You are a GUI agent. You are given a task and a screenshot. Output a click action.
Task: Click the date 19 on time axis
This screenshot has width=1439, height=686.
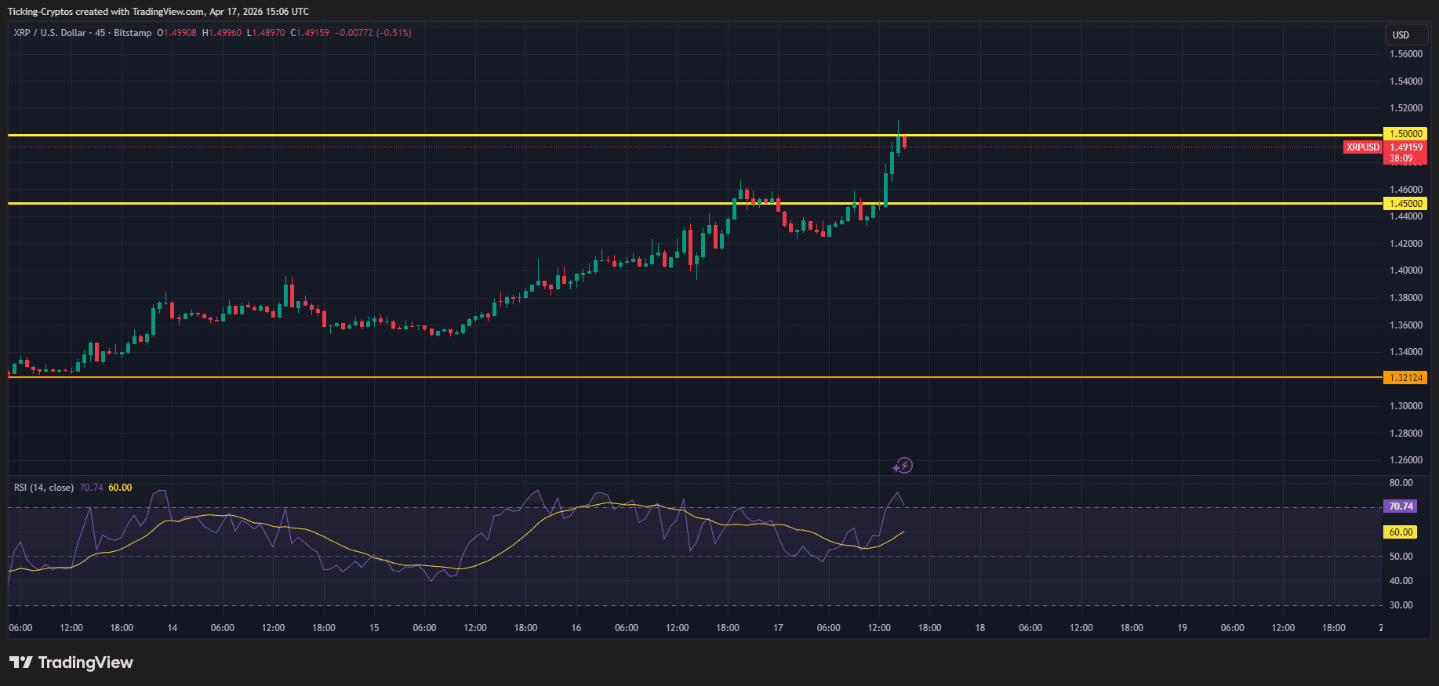(x=1182, y=628)
